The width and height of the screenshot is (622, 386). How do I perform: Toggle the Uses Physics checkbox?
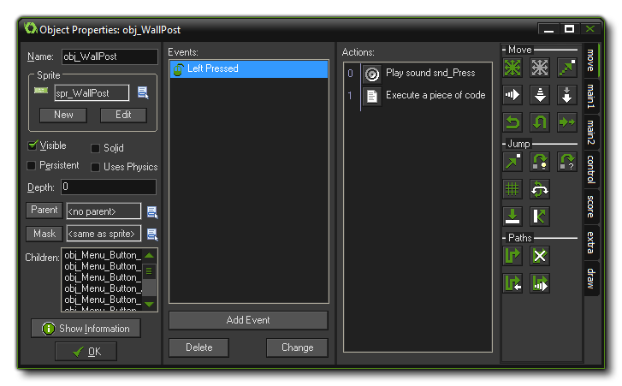pos(96,167)
